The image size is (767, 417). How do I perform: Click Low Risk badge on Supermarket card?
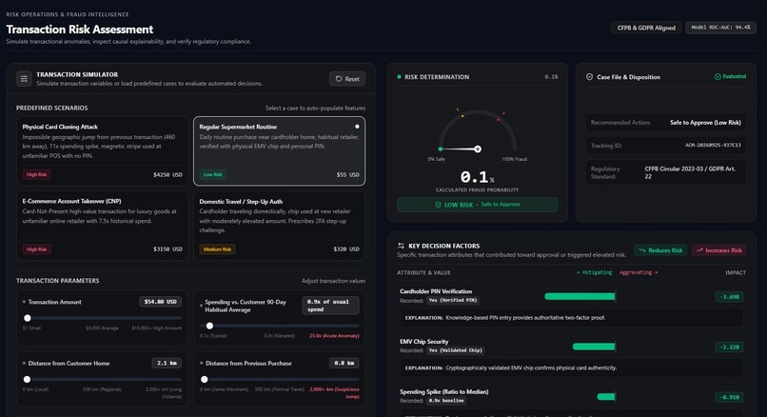pyautogui.click(x=213, y=175)
